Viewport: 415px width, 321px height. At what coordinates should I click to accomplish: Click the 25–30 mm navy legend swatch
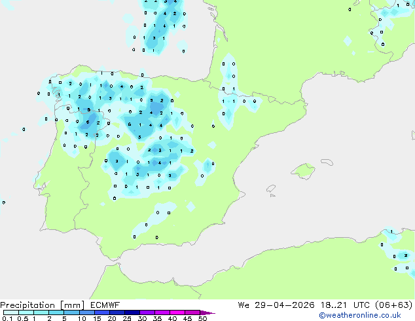pos(132,312)
